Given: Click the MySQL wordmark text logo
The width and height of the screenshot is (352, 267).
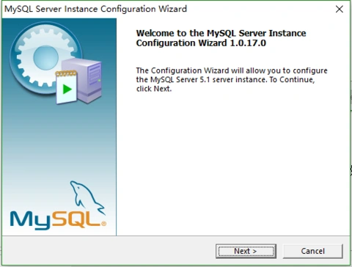Looking at the screenshot, I should [x=58, y=220].
